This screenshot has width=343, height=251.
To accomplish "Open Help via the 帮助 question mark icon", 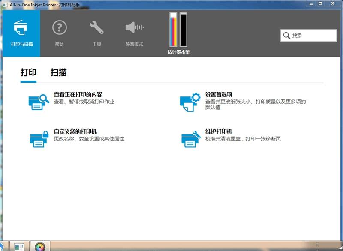I will click(59, 28).
